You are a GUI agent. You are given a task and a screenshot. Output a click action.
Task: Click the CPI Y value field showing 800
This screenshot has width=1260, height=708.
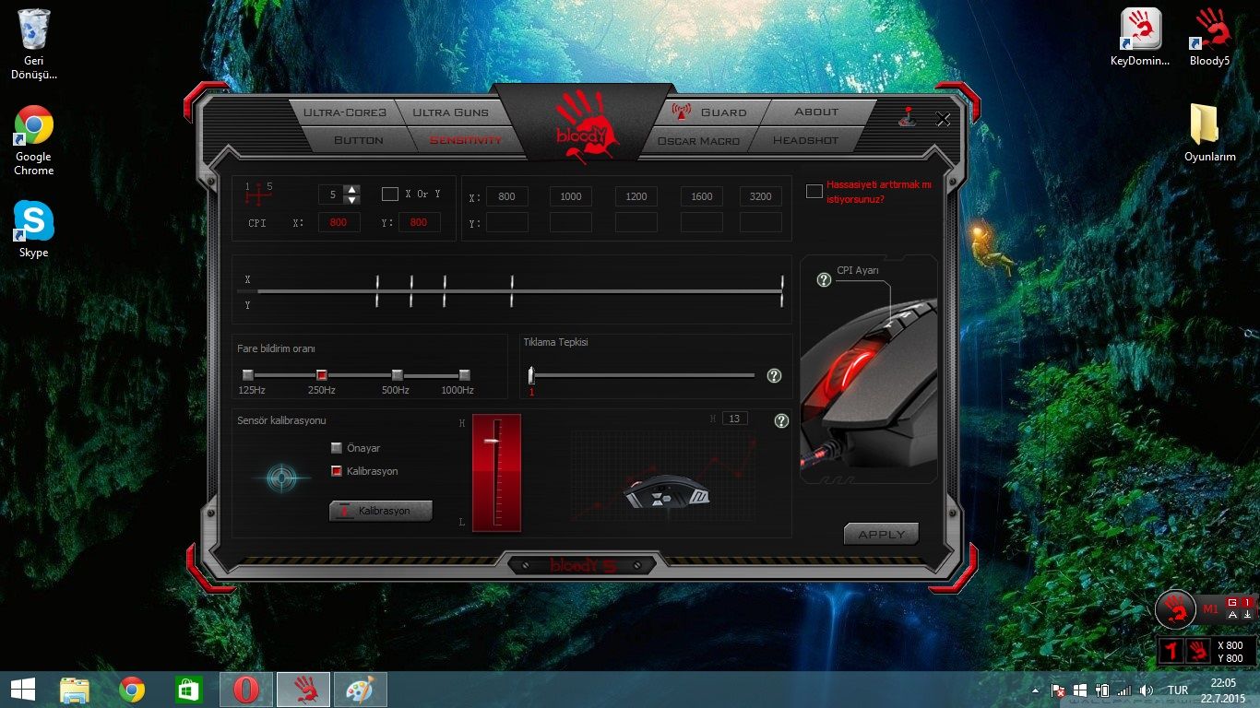pyautogui.click(x=419, y=222)
